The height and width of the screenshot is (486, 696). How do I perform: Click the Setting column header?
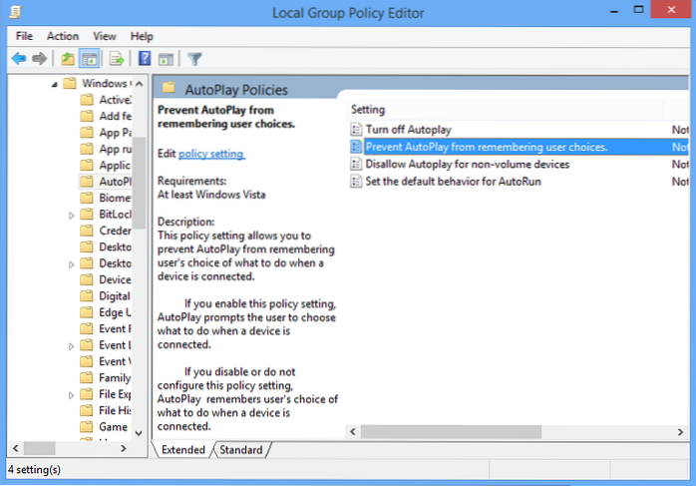(x=368, y=109)
